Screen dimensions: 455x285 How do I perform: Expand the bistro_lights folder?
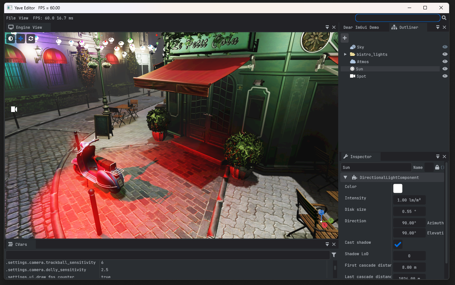(345, 54)
